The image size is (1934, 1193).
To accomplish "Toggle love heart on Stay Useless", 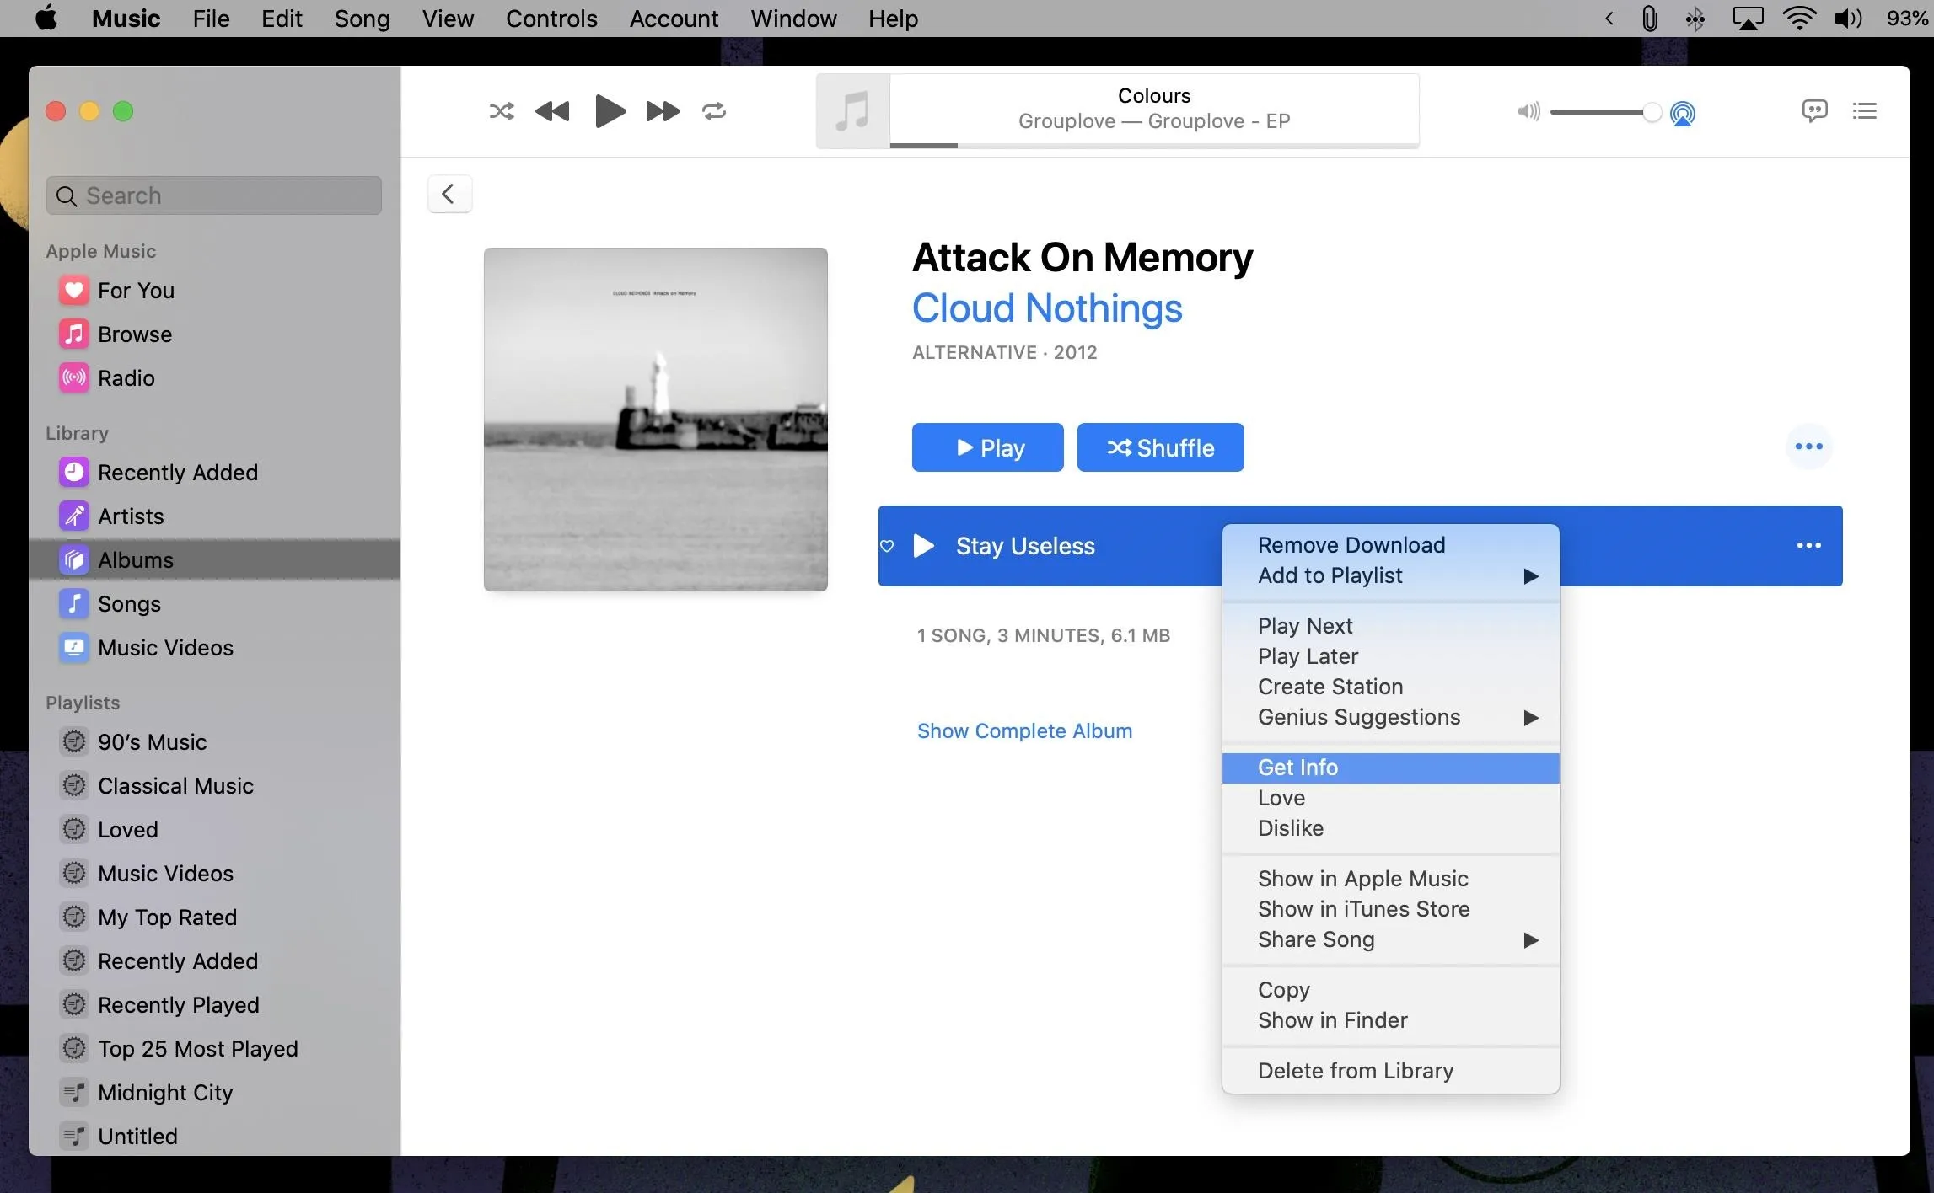I will 887,546.
